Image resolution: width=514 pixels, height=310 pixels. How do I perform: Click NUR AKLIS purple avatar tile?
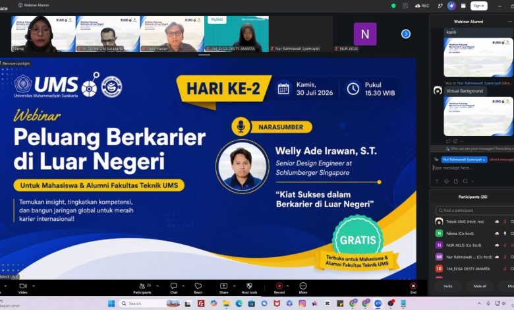click(x=365, y=34)
